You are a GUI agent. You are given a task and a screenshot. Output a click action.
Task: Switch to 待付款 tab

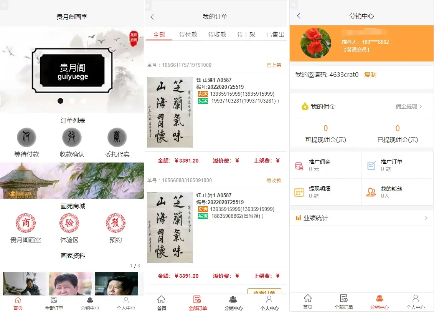188,35
